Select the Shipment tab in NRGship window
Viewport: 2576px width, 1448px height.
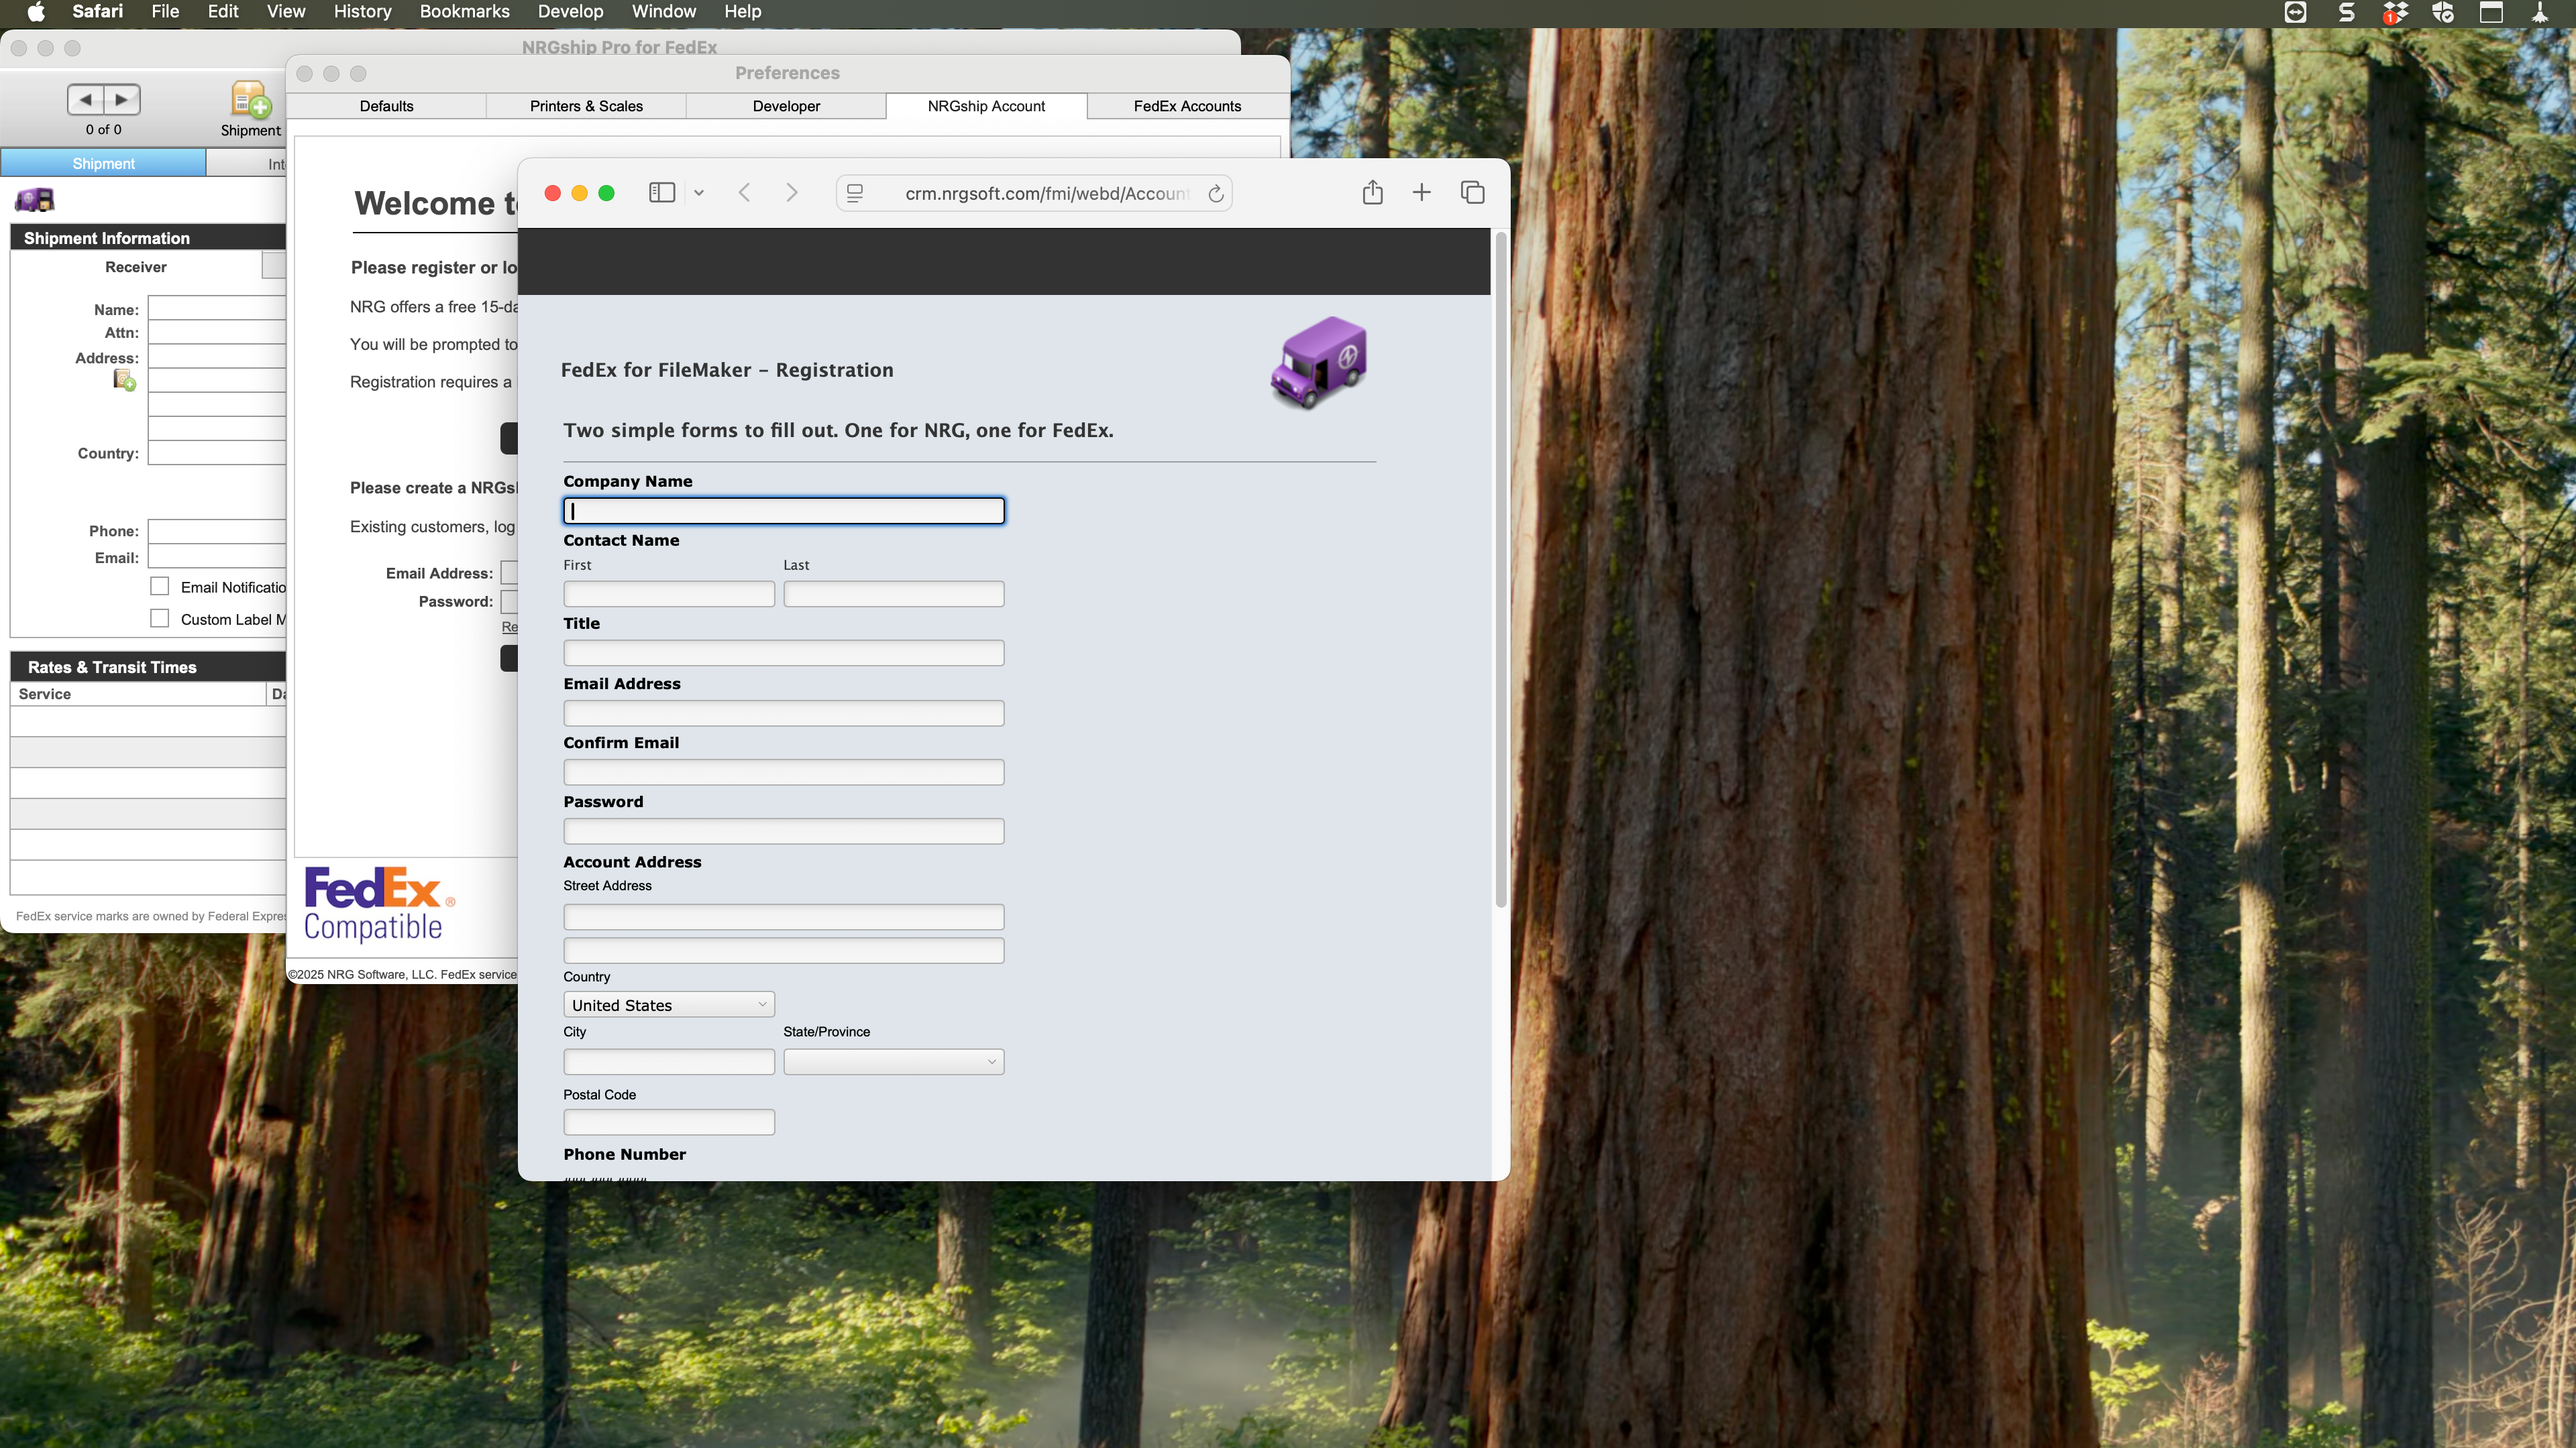coord(103,163)
